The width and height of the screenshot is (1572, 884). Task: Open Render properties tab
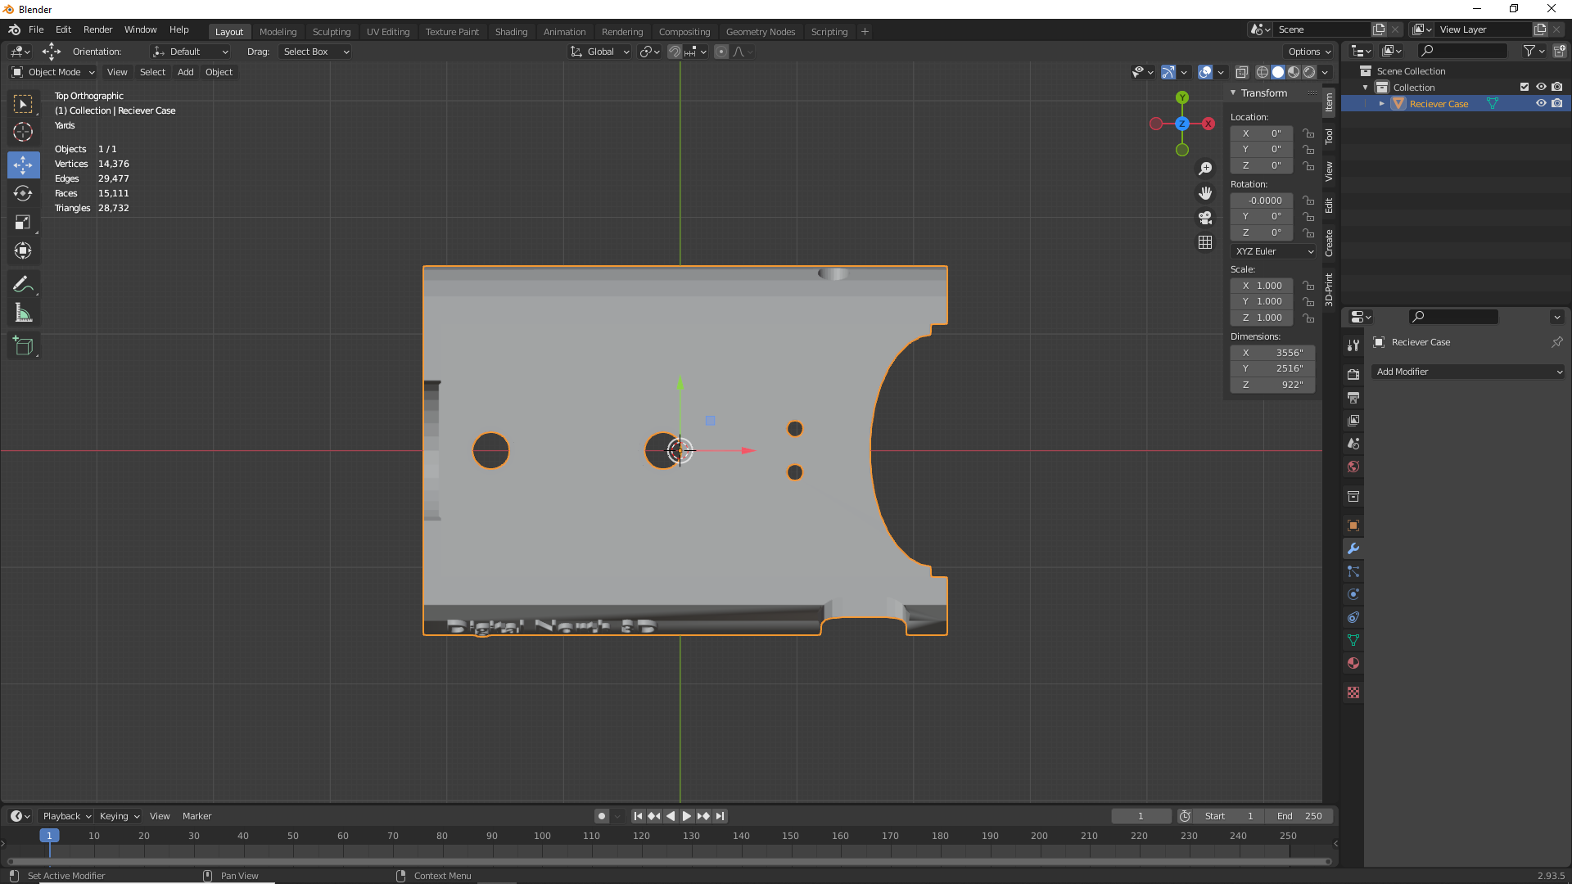click(1353, 374)
